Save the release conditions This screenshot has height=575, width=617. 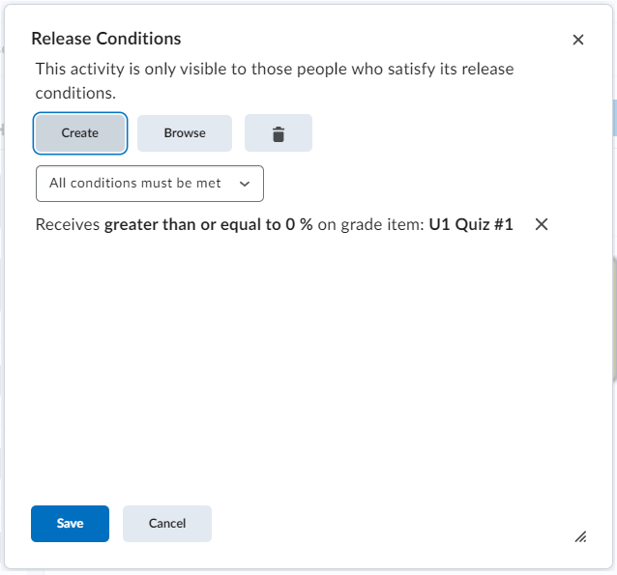pos(70,524)
